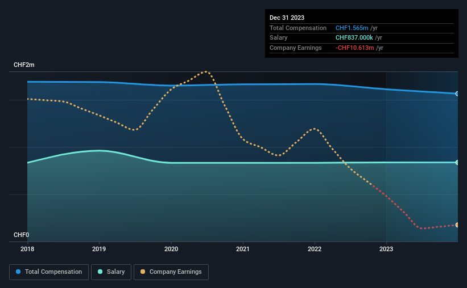Click the 2018 x-axis label
The image size is (467, 288).
(x=27, y=249)
